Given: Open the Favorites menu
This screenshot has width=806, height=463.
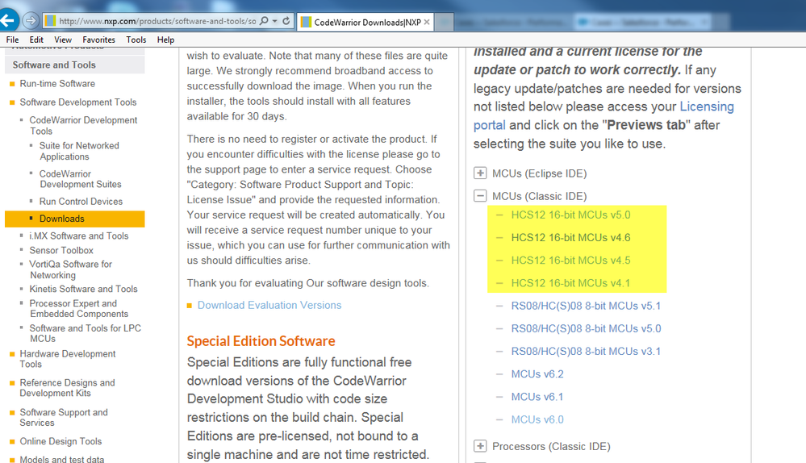Looking at the screenshot, I should click(x=98, y=40).
